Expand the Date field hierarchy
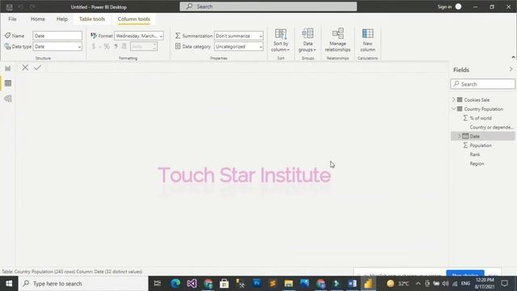The image size is (517, 291). pos(459,136)
